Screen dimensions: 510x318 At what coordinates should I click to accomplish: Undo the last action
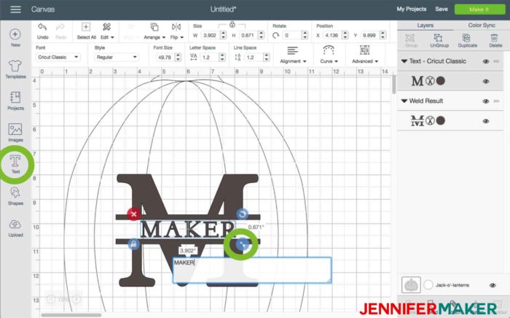coord(42,31)
